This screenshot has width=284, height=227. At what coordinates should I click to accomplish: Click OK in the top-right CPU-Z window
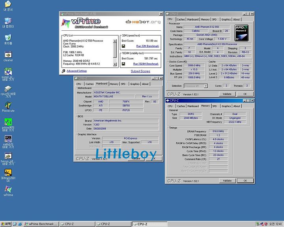[245, 94]
